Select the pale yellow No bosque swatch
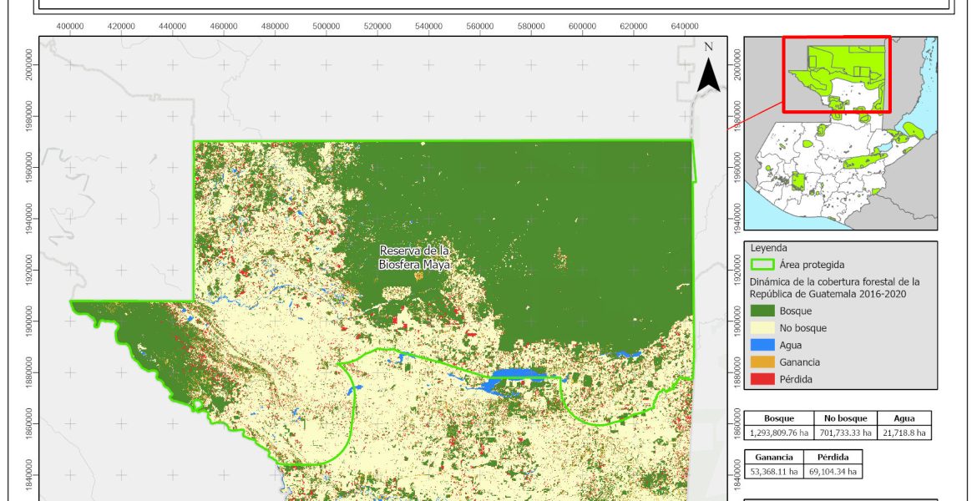Screen dimensions: 977x501 (x=762, y=328)
